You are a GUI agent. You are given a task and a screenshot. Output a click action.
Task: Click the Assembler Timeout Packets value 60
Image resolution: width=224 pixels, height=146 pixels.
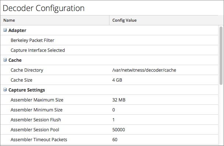[115, 139]
